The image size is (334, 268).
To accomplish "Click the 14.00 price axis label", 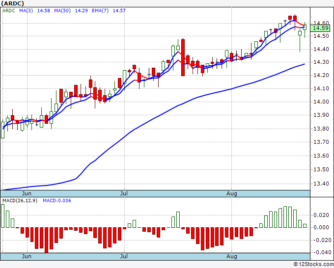I will [x=321, y=102].
